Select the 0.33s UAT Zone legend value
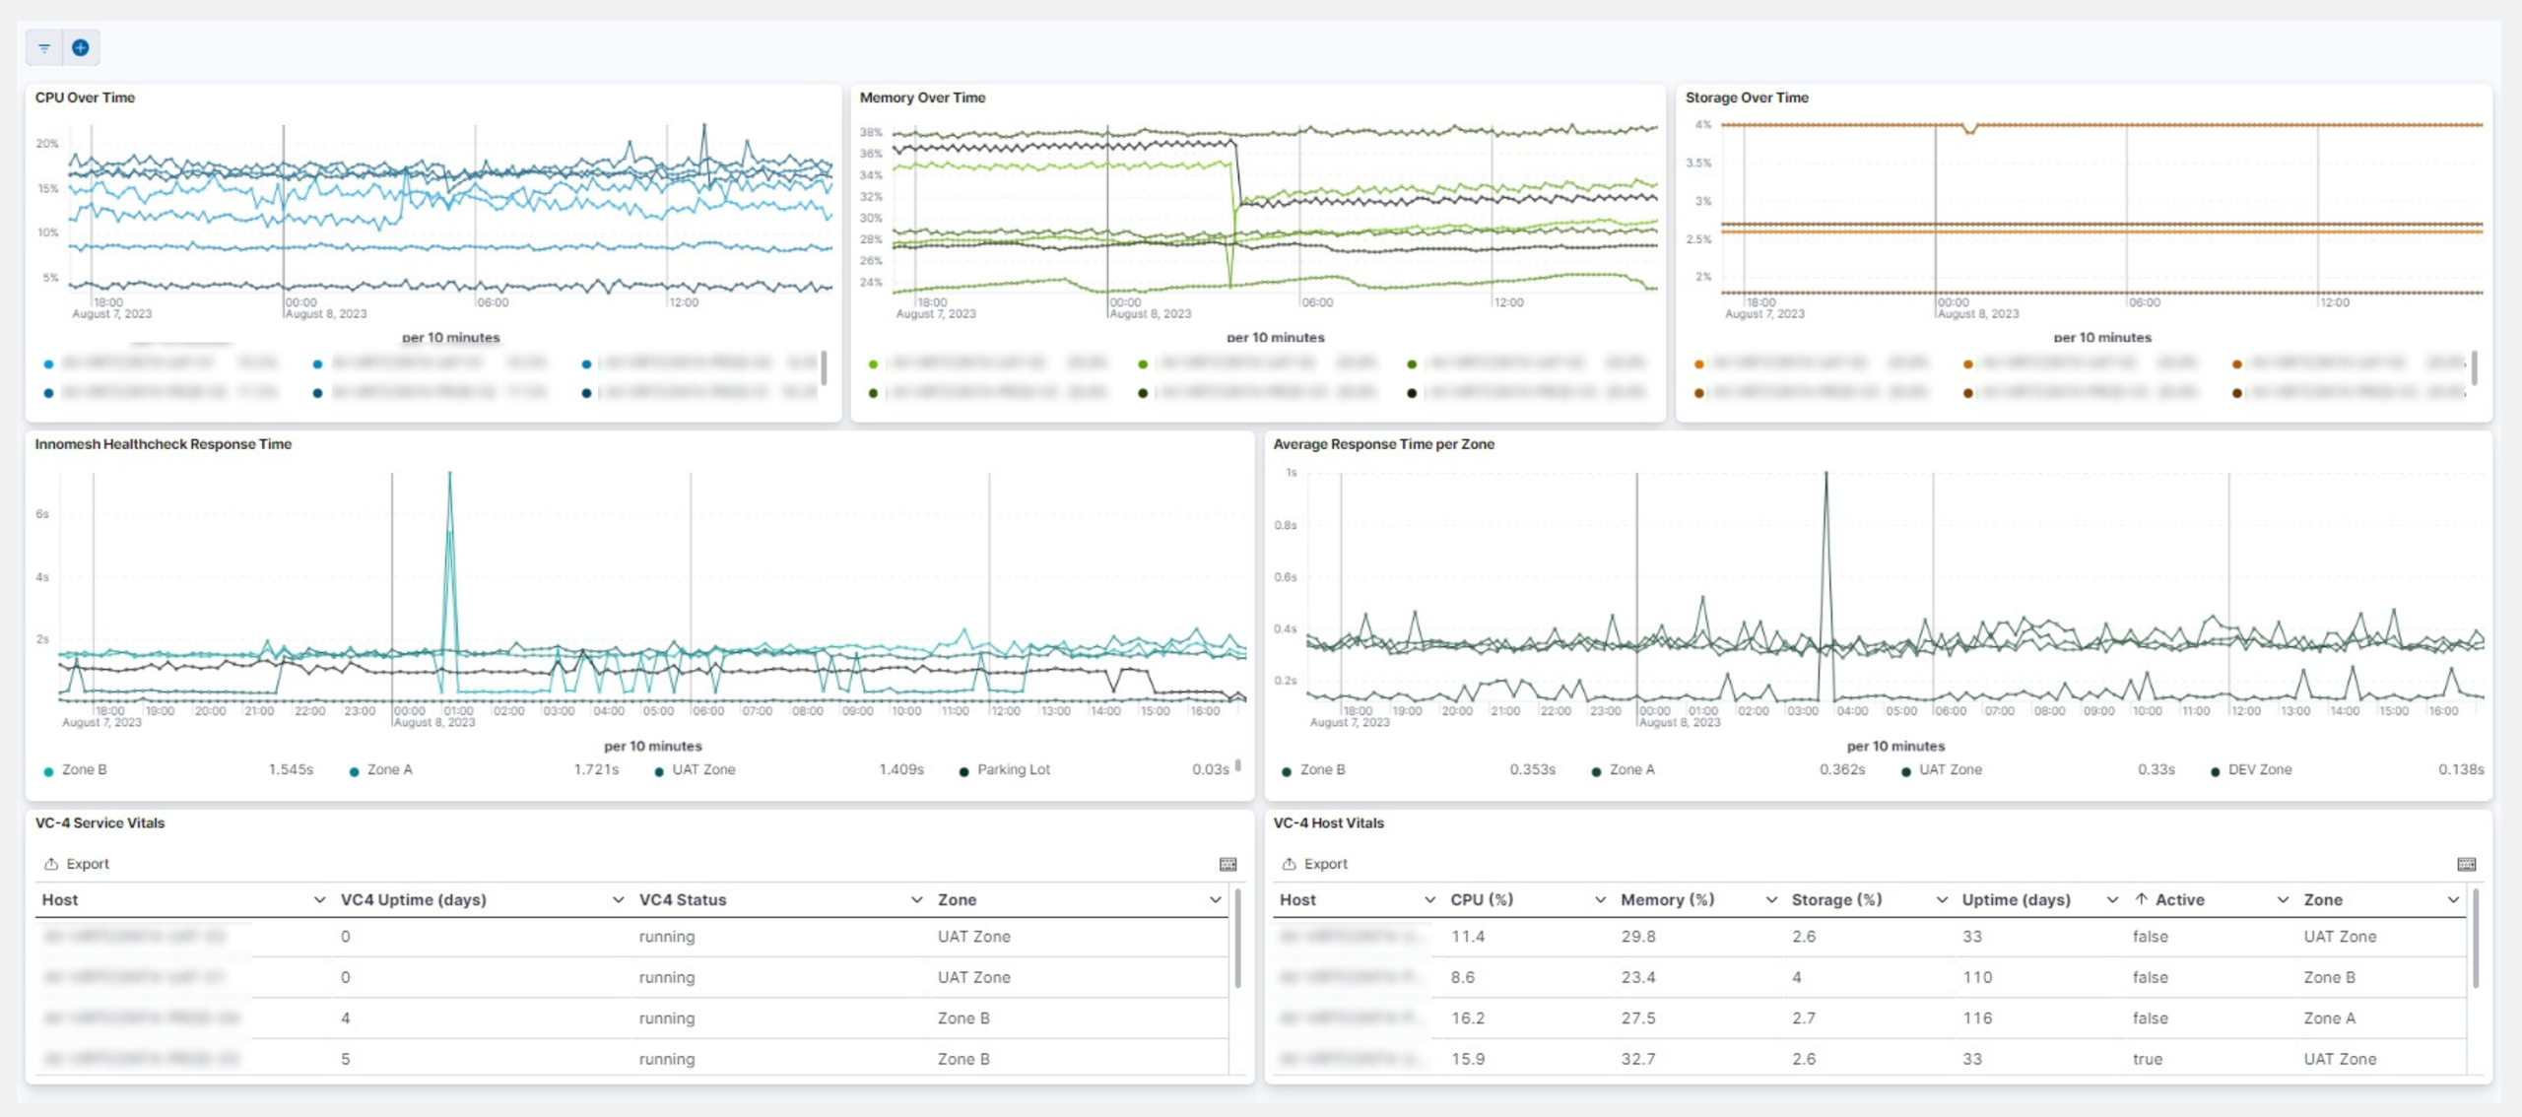Screen dimensions: 2522x1117 2156,769
